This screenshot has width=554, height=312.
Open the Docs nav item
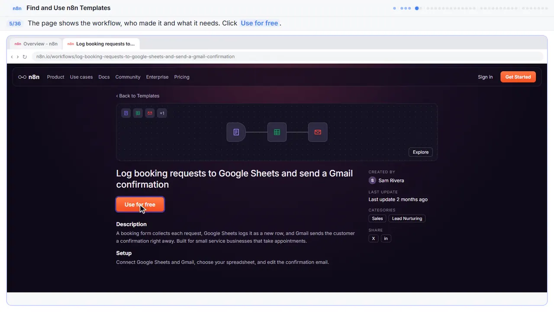pyautogui.click(x=104, y=77)
